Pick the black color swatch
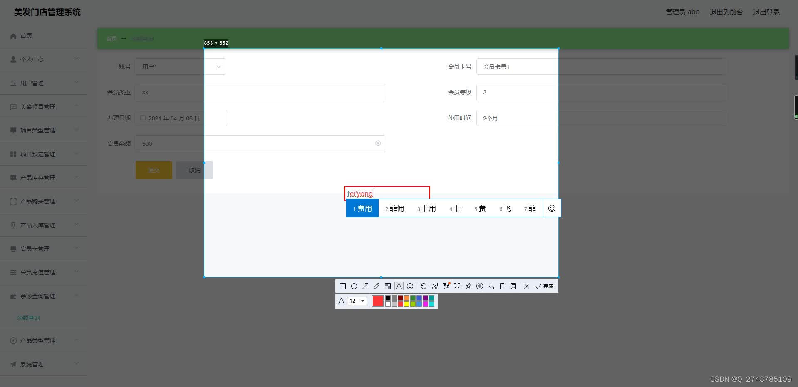 (x=388, y=298)
